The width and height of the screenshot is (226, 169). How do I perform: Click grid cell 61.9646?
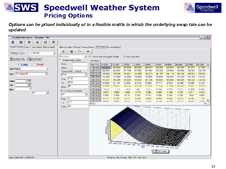click(106, 83)
